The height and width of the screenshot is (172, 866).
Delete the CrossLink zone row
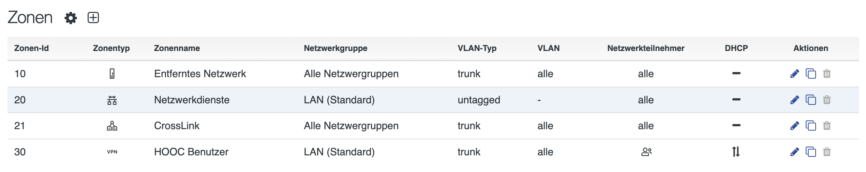click(827, 126)
